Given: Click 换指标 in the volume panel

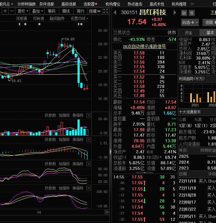Looking at the screenshot, I should 78,115.
